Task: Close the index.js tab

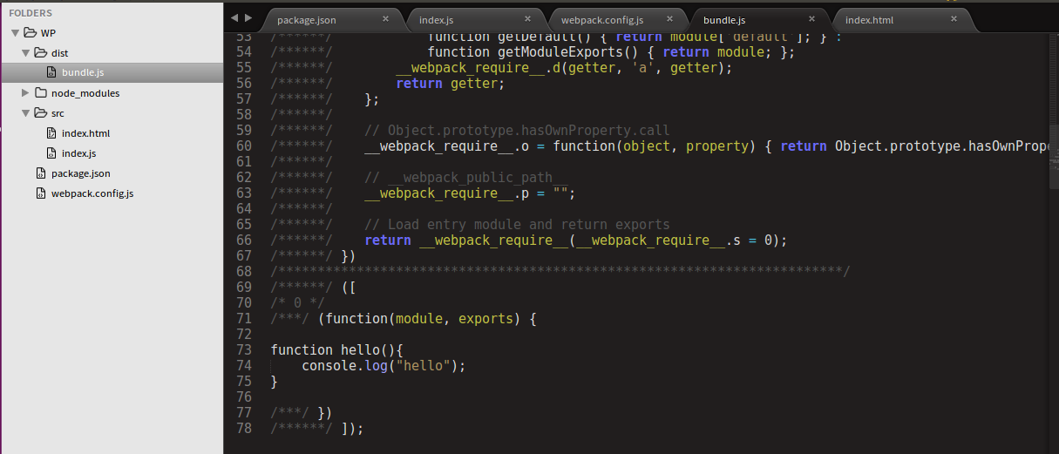Action: (528, 18)
